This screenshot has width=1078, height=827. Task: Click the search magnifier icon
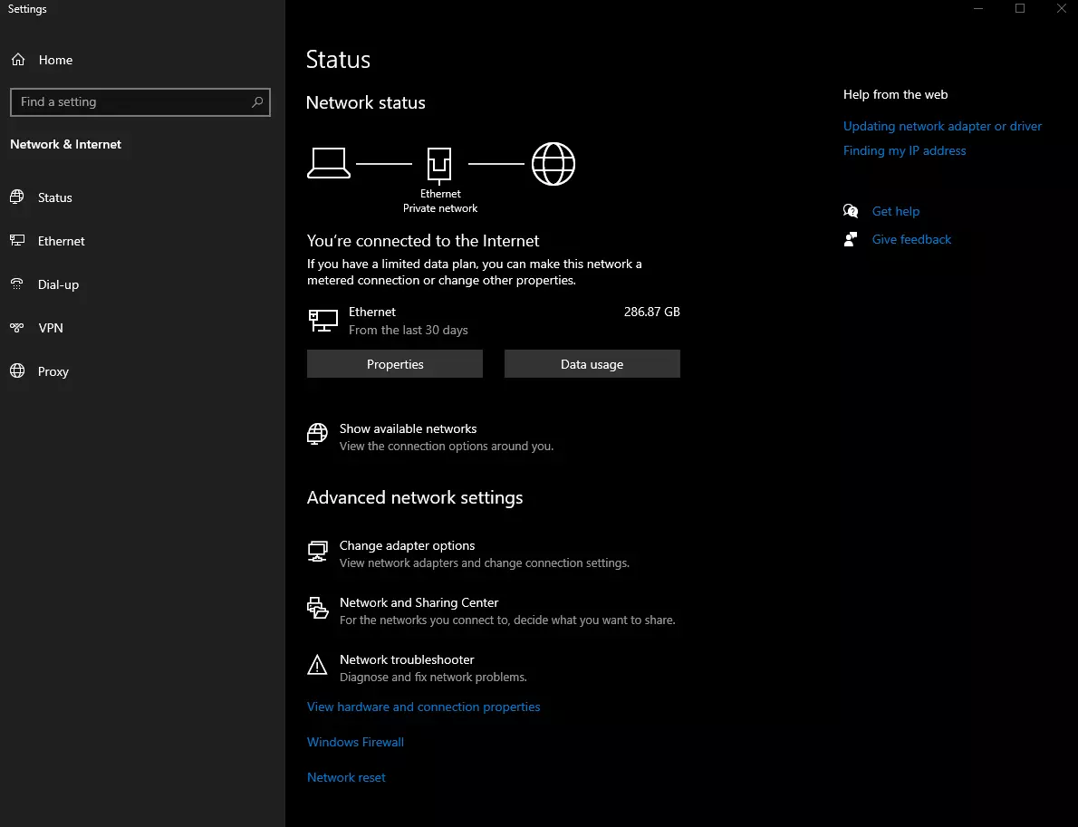pyautogui.click(x=257, y=102)
